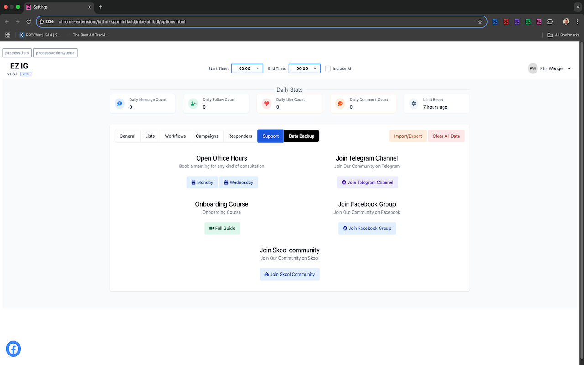Click the processActionQueue button
Image resolution: width=584 pixels, height=365 pixels.
pyautogui.click(x=55, y=52)
